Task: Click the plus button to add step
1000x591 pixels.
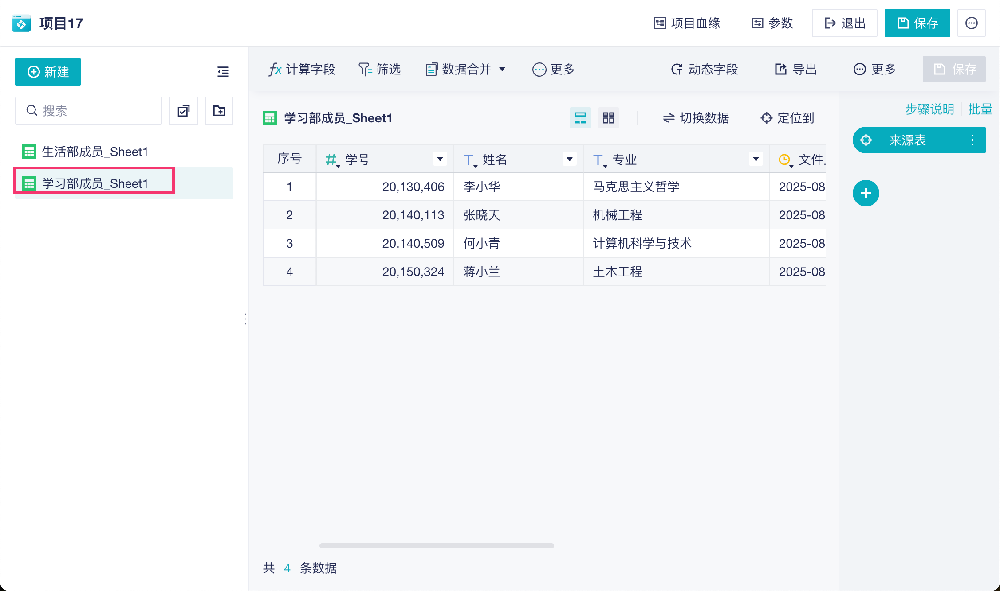Action: coord(866,193)
